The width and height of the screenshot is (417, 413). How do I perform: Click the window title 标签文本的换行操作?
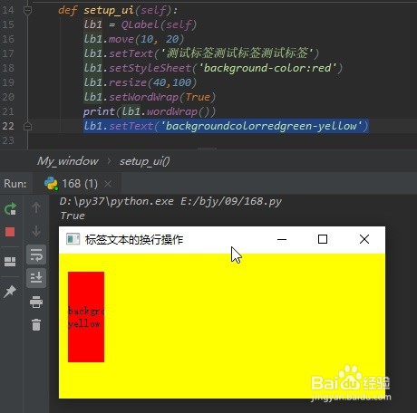pyautogui.click(x=134, y=239)
